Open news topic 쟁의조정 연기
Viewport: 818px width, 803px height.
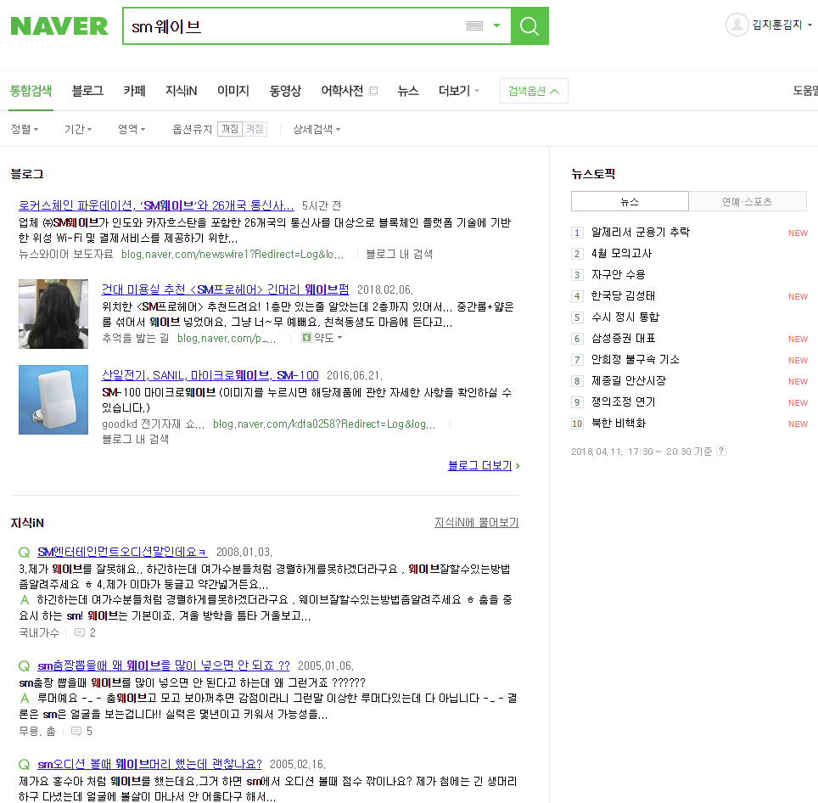623,402
